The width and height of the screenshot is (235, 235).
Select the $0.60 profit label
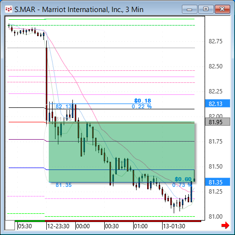pos(183,179)
